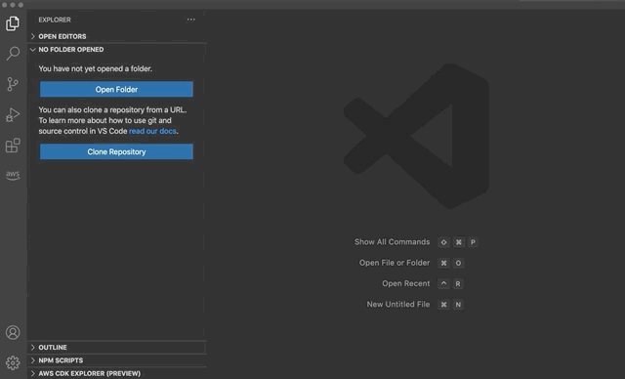The width and height of the screenshot is (625, 379).
Task: Click the shift key hint for Show All Commands
Action: [x=443, y=242]
